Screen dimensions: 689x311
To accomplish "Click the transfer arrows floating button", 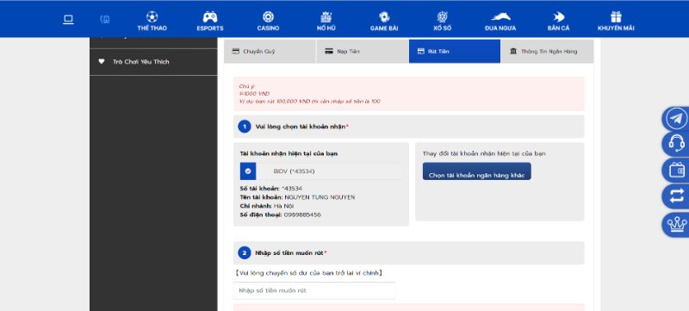I will (x=677, y=196).
